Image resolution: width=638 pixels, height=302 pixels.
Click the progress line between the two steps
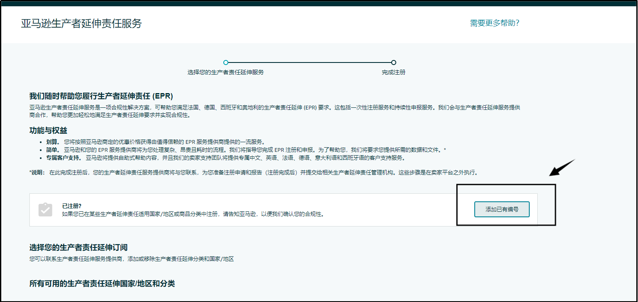coord(309,62)
